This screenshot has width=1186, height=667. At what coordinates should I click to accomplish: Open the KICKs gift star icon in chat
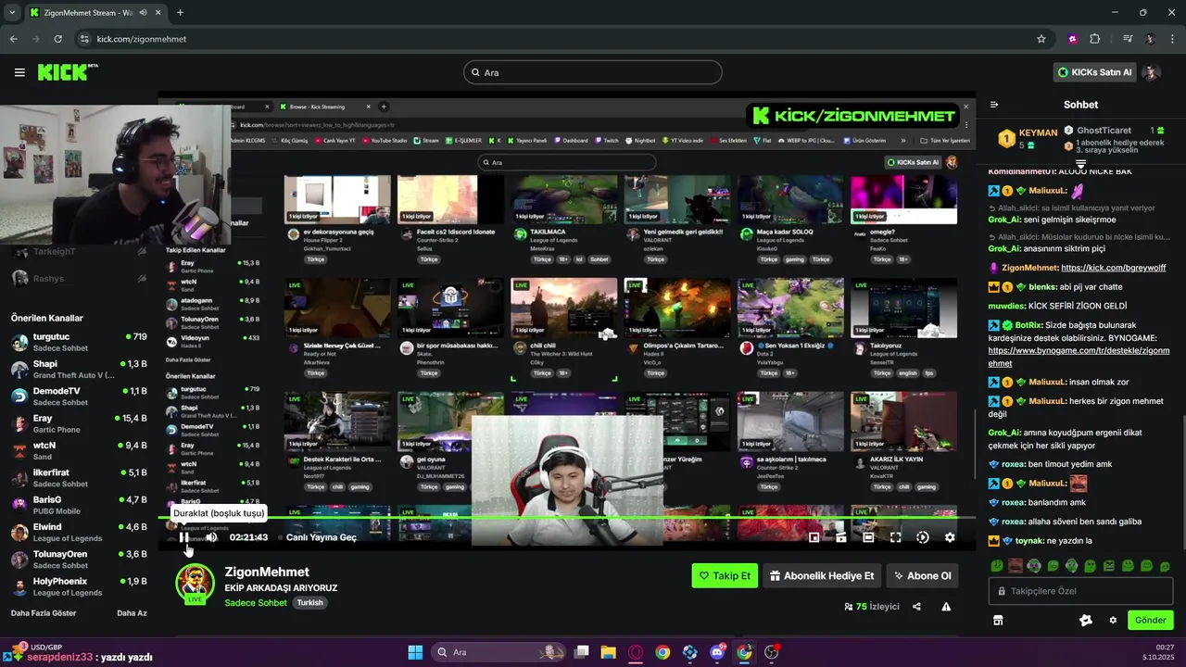point(1086,620)
